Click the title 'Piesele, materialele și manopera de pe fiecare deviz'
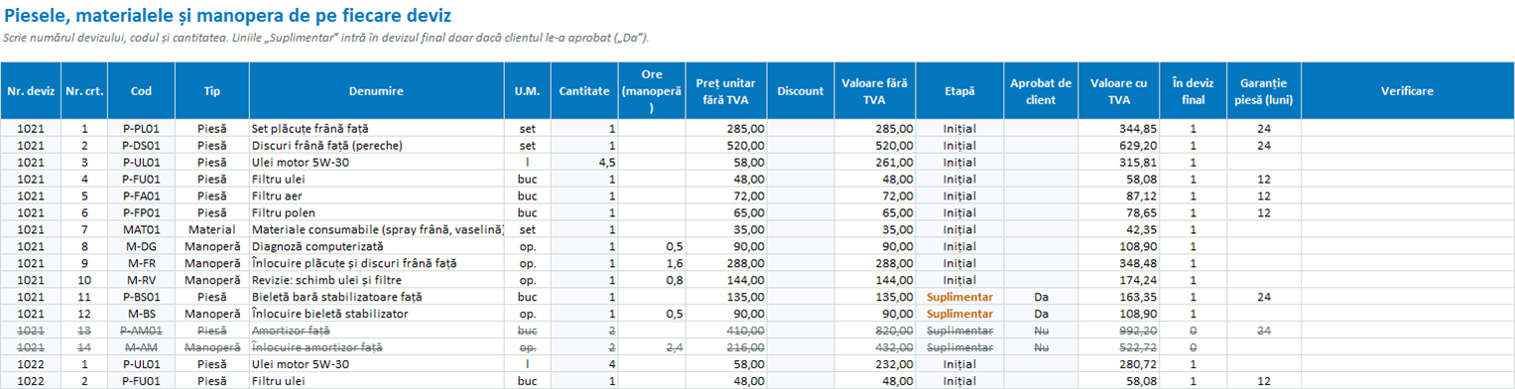The width and height of the screenshot is (1515, 389). click(x=227, y=15)
